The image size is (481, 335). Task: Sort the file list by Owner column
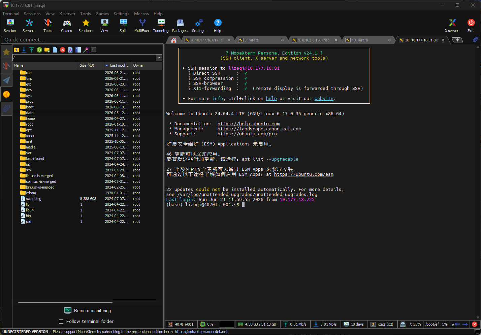pos(147,65)
